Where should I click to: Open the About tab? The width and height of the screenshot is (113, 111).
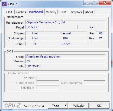tap(89, 12)
